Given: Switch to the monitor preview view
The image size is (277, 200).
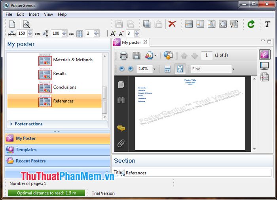Looking at the screenshot, I should click(x=264, y=66).
